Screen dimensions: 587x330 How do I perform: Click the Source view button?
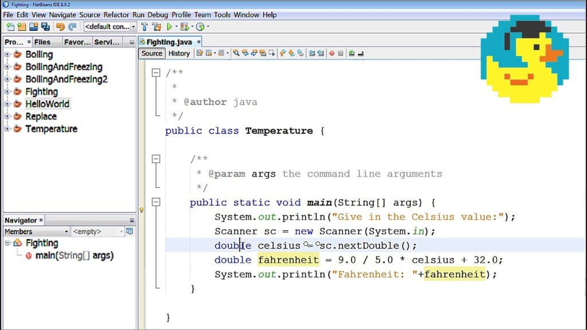pos(151,53)
